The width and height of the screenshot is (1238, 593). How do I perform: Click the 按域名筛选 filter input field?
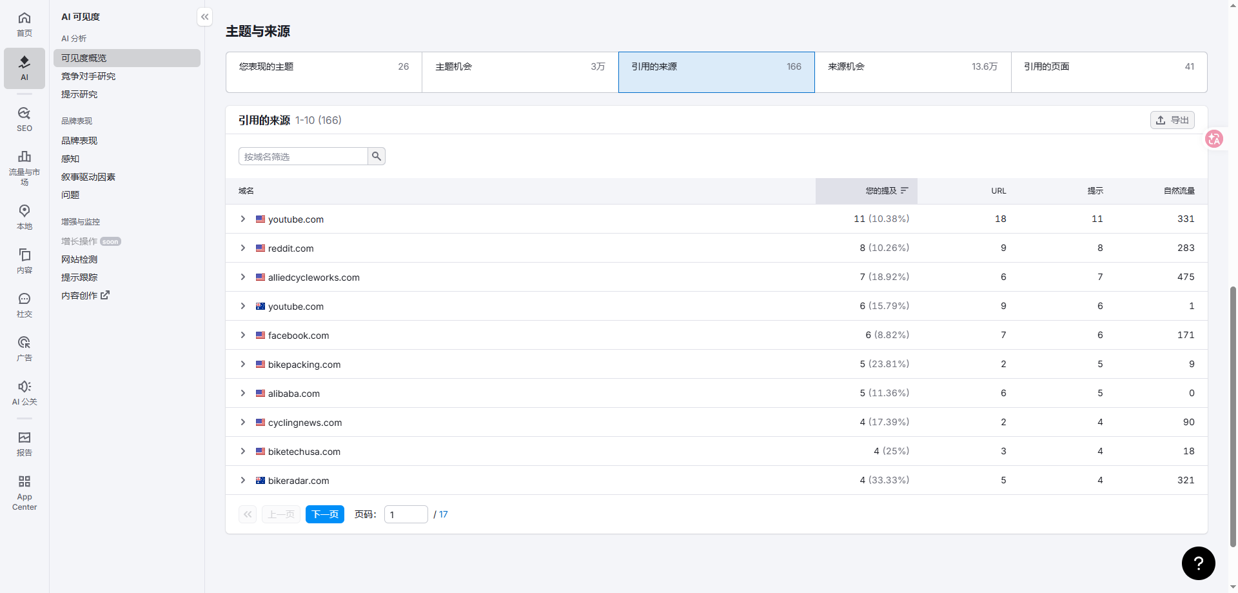click(303, 156)
